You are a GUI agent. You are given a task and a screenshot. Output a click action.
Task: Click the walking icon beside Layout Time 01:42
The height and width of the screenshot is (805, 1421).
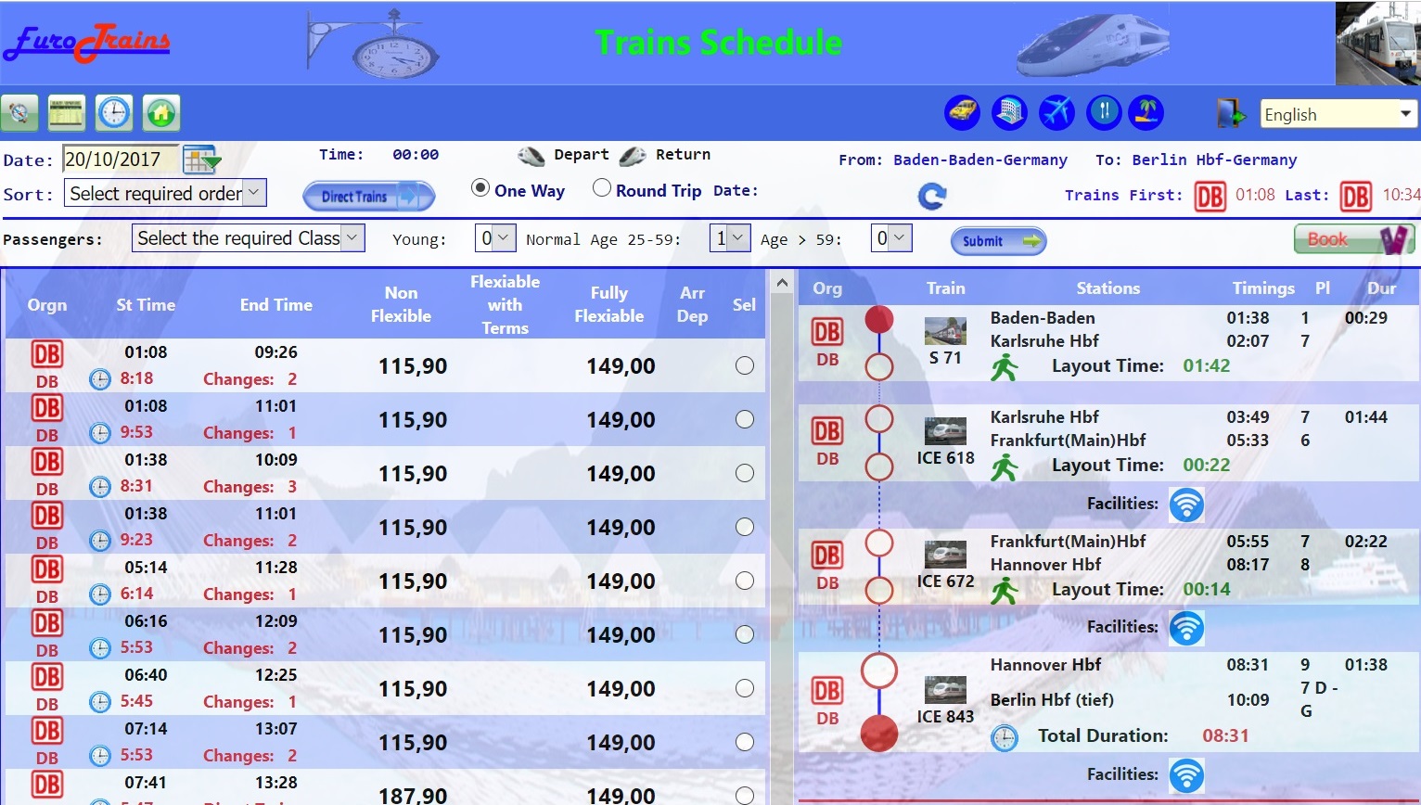pos(1005,367)
